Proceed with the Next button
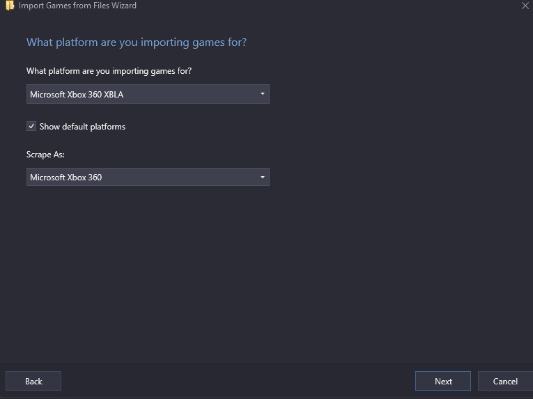The width and height of the screenshot is (533, 399). coord(443,381)
